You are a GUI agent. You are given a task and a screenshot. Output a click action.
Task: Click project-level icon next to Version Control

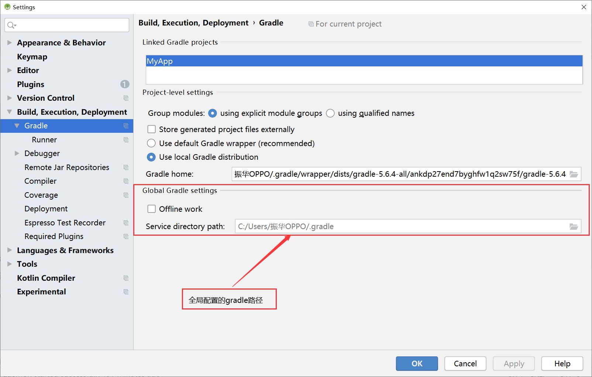coord(126,98)
